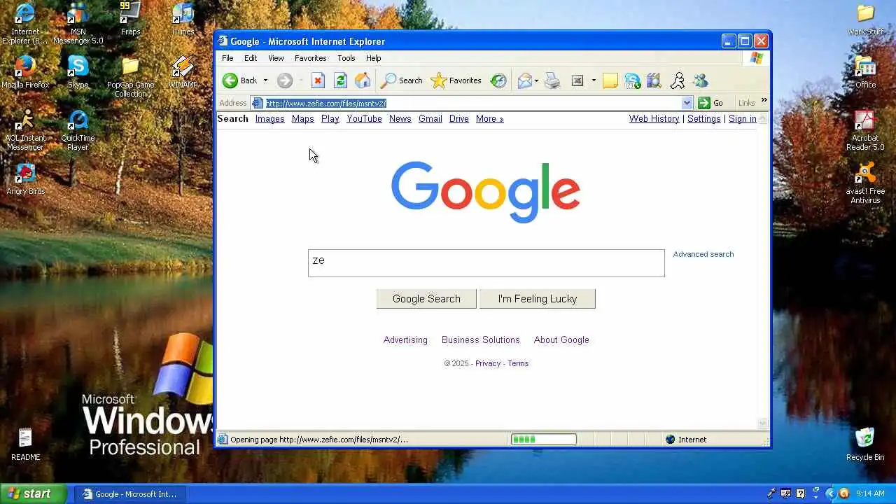Go to the Home page icon
Image resolution: width=896 pixels, height=504 pixels.
pyautogui.click(x=363, y=80)
